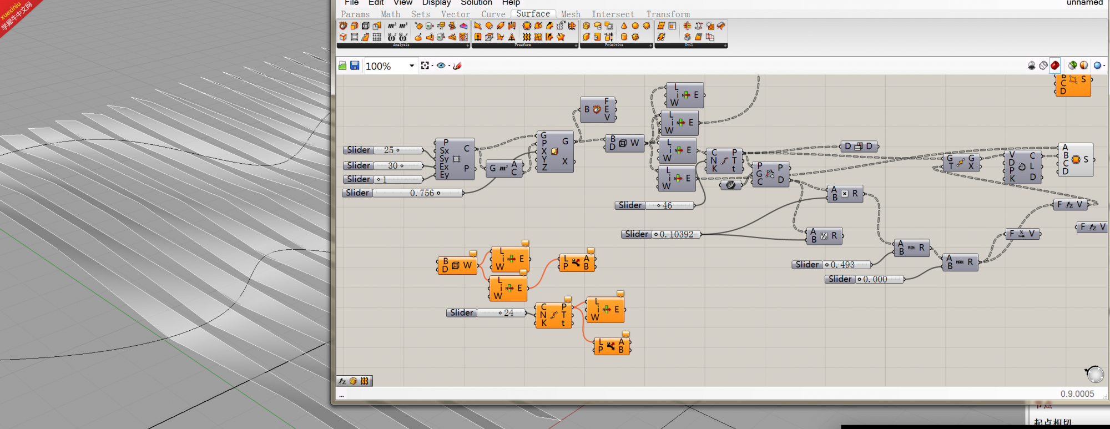Screen dimensions: 1110x429
Task: Click the 'unnamed' document title
Action: point(1084,3)
